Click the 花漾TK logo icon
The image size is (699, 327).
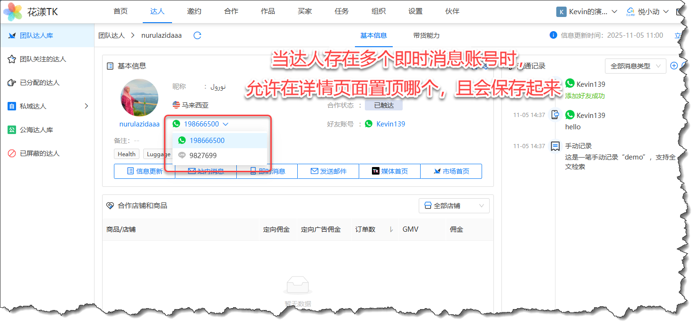(12, 12)
